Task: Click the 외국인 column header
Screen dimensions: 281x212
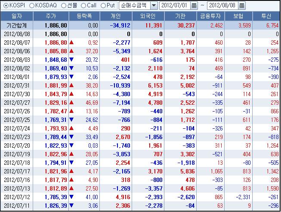Action: coord(148,16)
